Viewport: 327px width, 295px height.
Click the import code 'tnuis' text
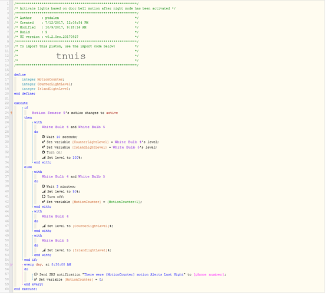pyautogui.click(x=71, y=57)
